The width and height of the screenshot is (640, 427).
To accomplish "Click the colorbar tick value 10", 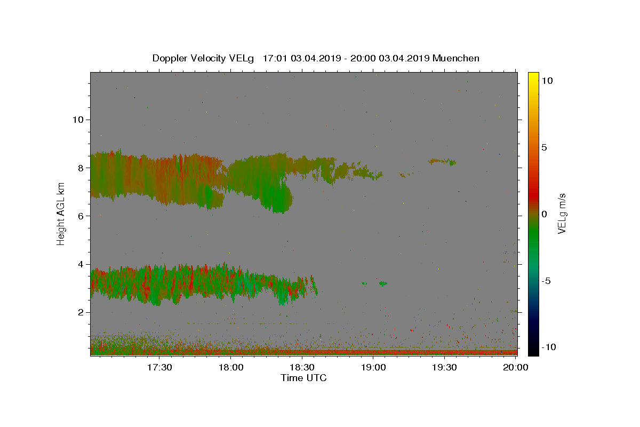I will click(547, 81).
